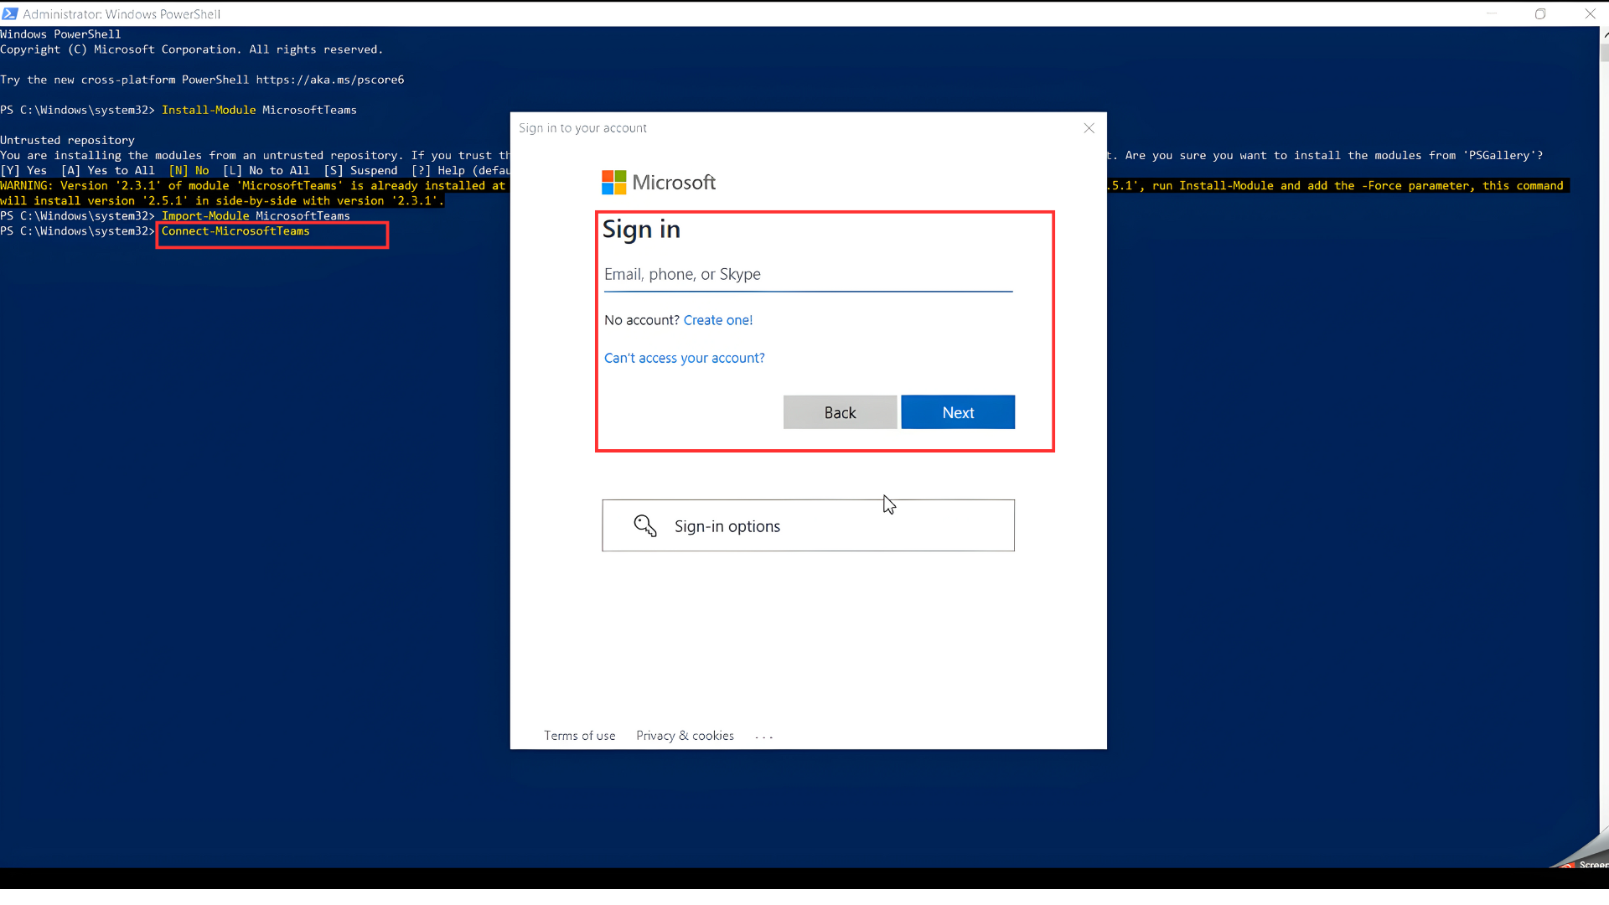
Task: Click the Microsoft logo
Action: (659, 182)
